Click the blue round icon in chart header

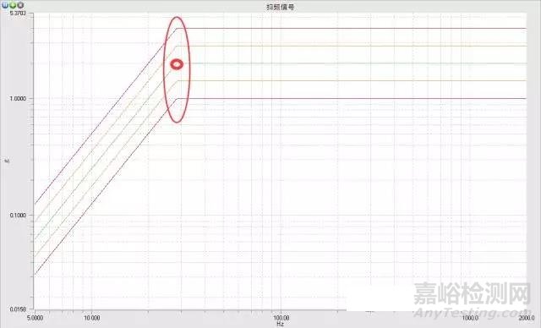(5, 5)
